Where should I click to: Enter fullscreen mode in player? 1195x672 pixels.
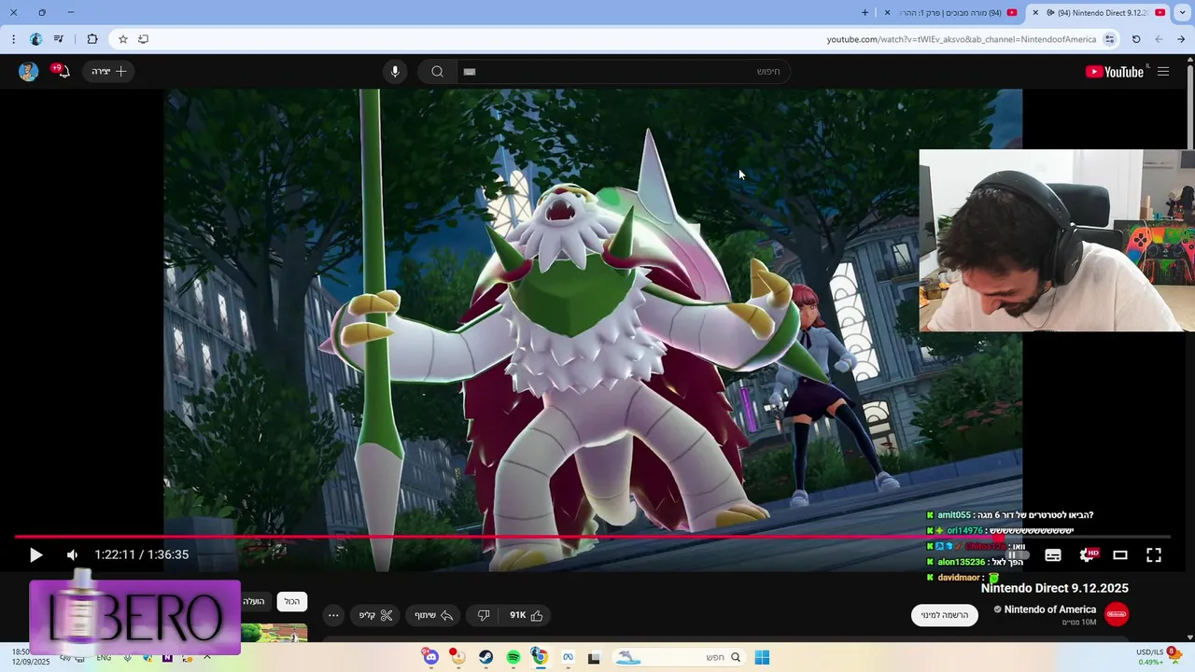click(x=1154, y=555)
